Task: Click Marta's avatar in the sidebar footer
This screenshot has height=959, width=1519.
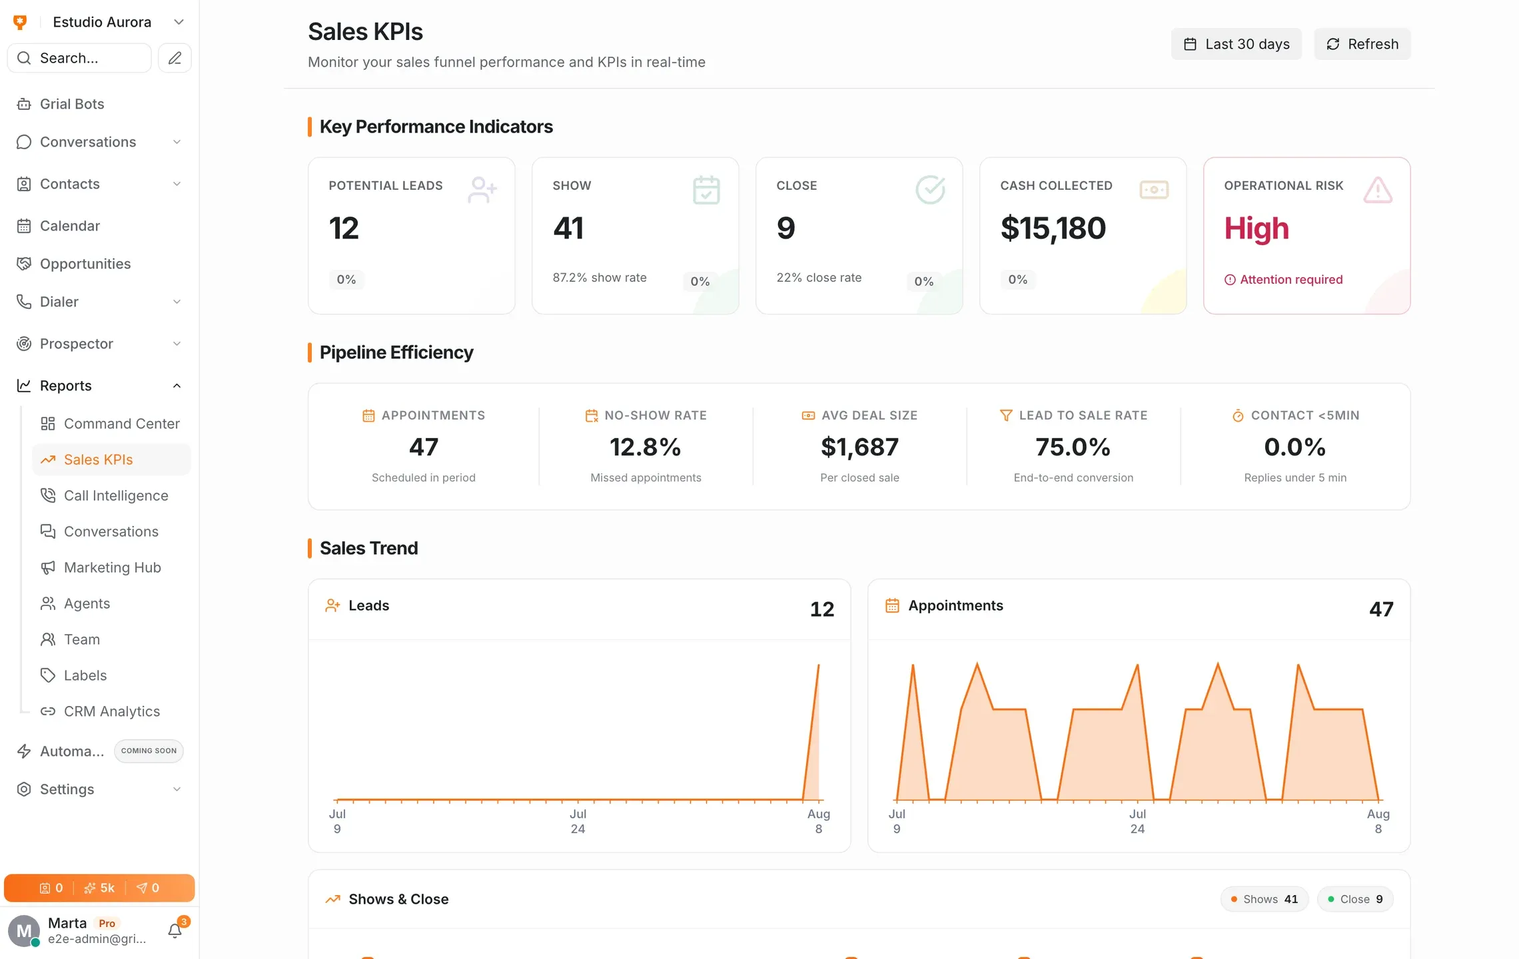Action: pyautogui.click(x=23, y=931)
